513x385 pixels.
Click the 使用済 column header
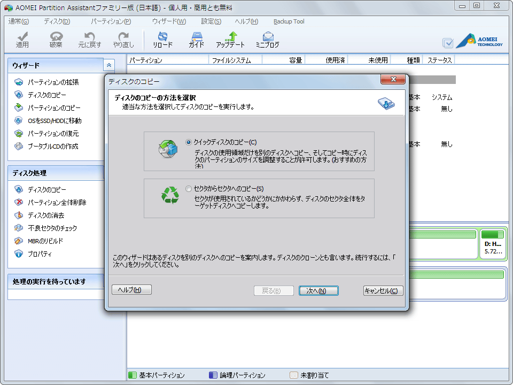(x=326, y=60)
